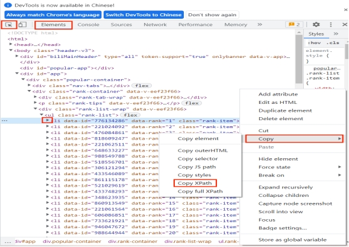The height and width of the screenshot is (247, 349).
Task: Click flex badge beside ul rank-list
Action: [x=130, y=115]
